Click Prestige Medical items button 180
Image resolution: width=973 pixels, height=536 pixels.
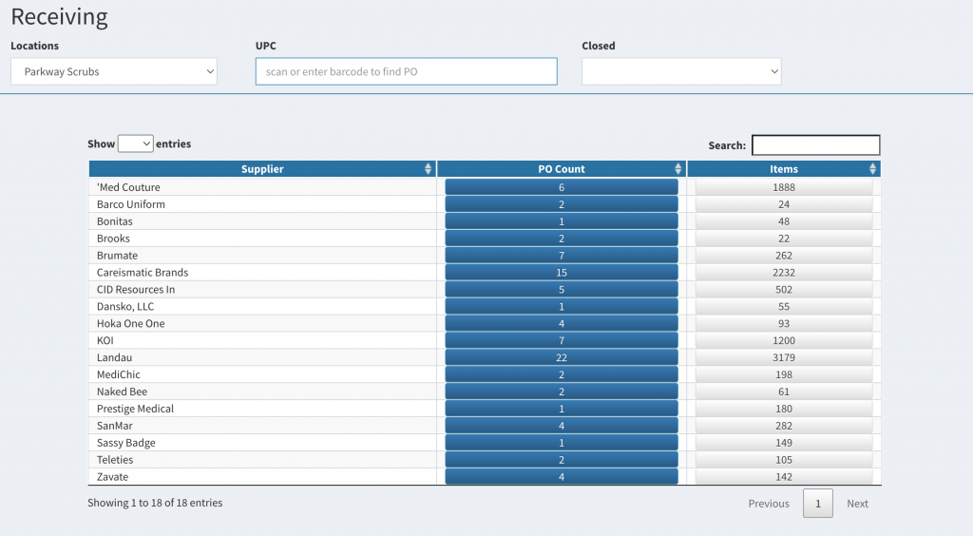(784, 409)
